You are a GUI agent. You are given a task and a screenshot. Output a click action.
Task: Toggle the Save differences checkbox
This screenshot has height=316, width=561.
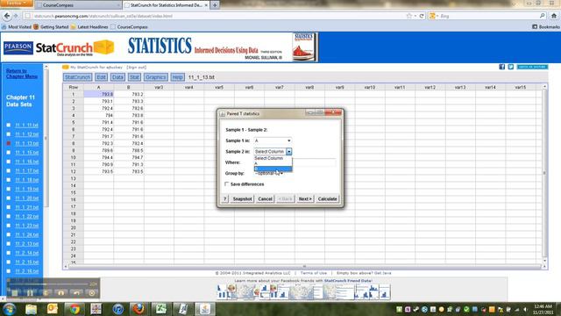click(226, 183)
